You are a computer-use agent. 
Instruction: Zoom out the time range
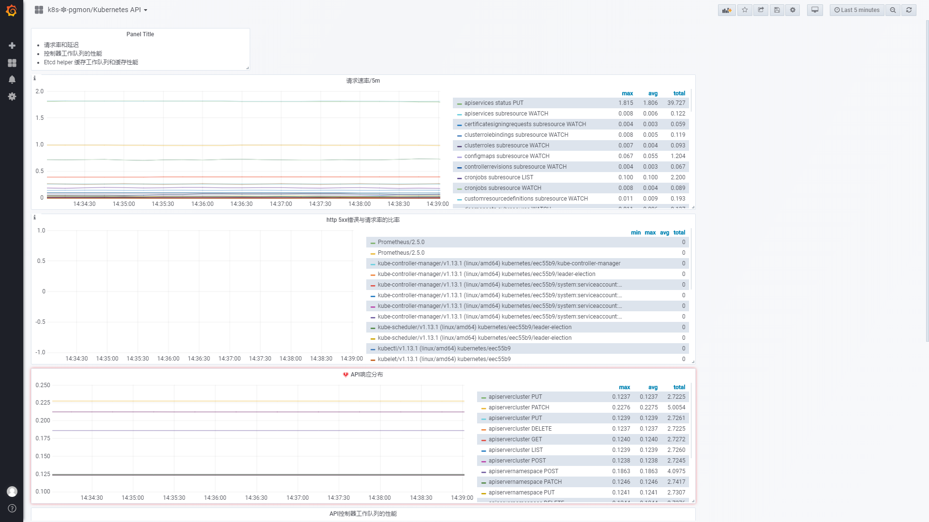893,10
